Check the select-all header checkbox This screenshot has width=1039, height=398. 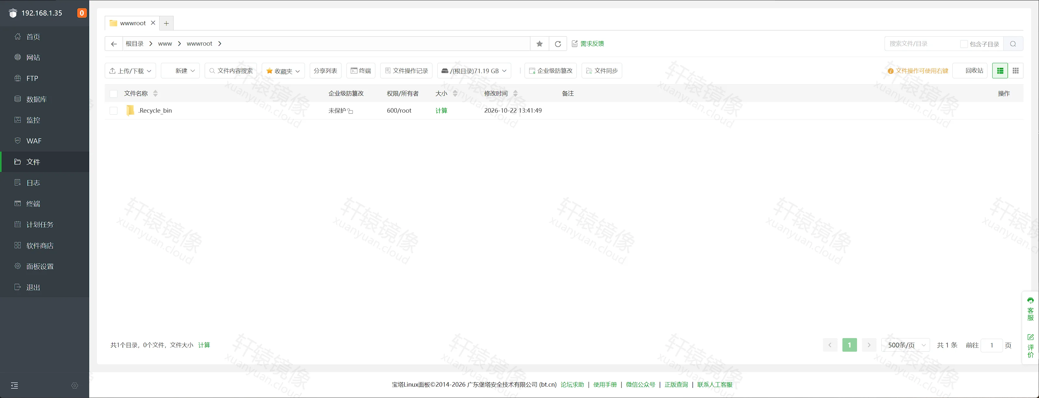coord(113,94)
